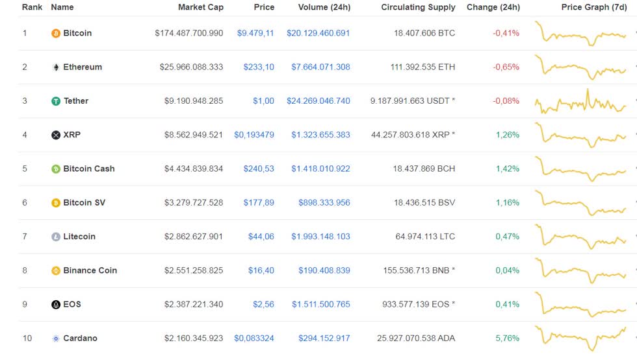This screenshot has width=637, height=354.
Task: Sort by Market Cap column header
Action: [x=201, y=7]
